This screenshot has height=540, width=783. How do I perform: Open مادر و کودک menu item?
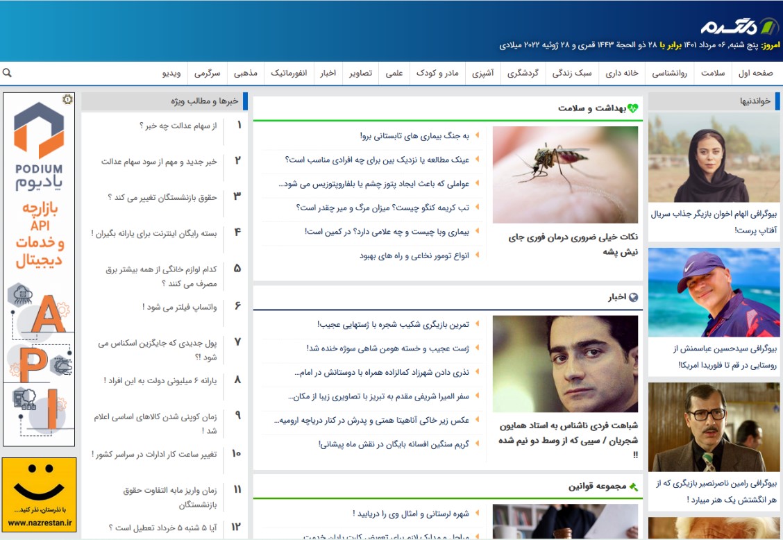click(437, 73)
